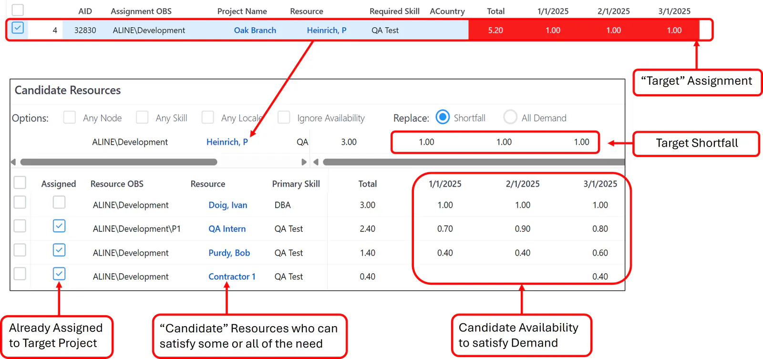763x359 pixels.
Task: Open Heinrich, P resource in the target assignment row
Action: (327, 30)
